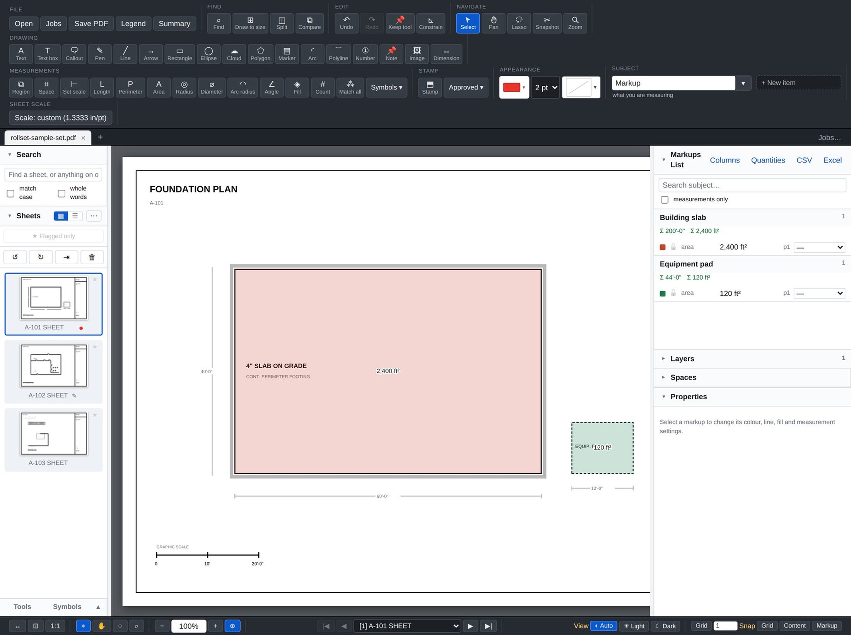The height and width of the screenshot is (635, 851).
Task: Export markups via CSV link
Action: pyautogui.click(x=804, y=160)
